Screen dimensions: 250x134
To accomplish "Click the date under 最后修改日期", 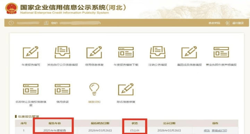I will click(x=100, y=131).
